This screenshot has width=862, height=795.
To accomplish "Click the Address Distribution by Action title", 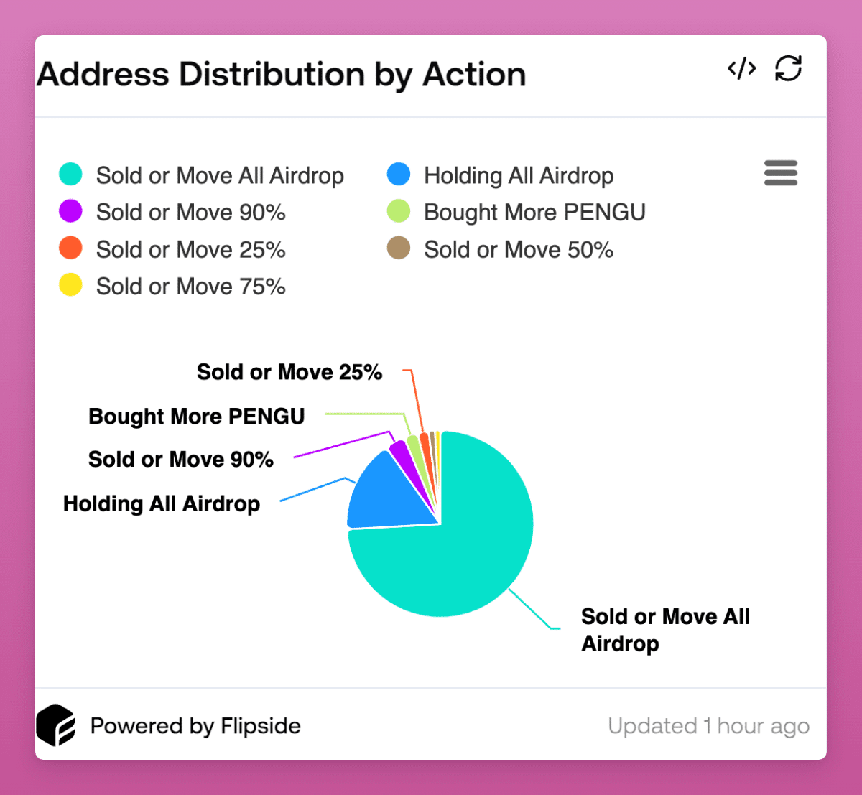I will (x=282, y=74).
